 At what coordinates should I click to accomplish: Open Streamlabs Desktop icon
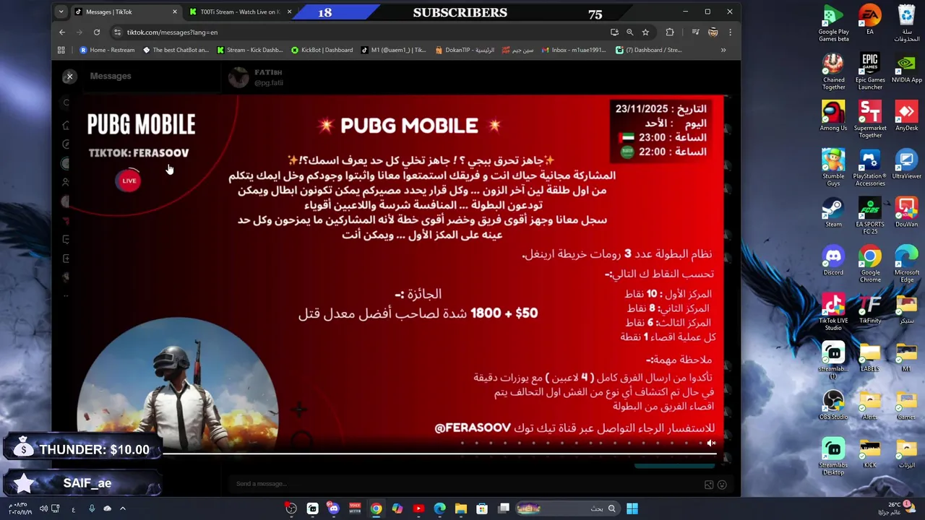point(833,457)
